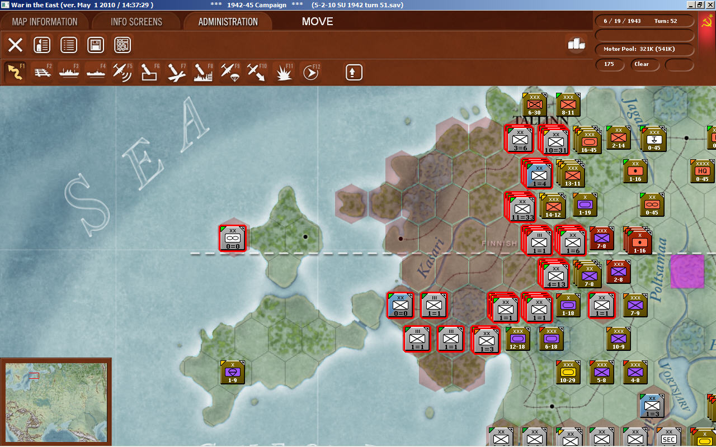Choose the F10 air transfer mode
The width and height of the screenshot is (716, 447).
pyautogui.click(x=257, y=72)
